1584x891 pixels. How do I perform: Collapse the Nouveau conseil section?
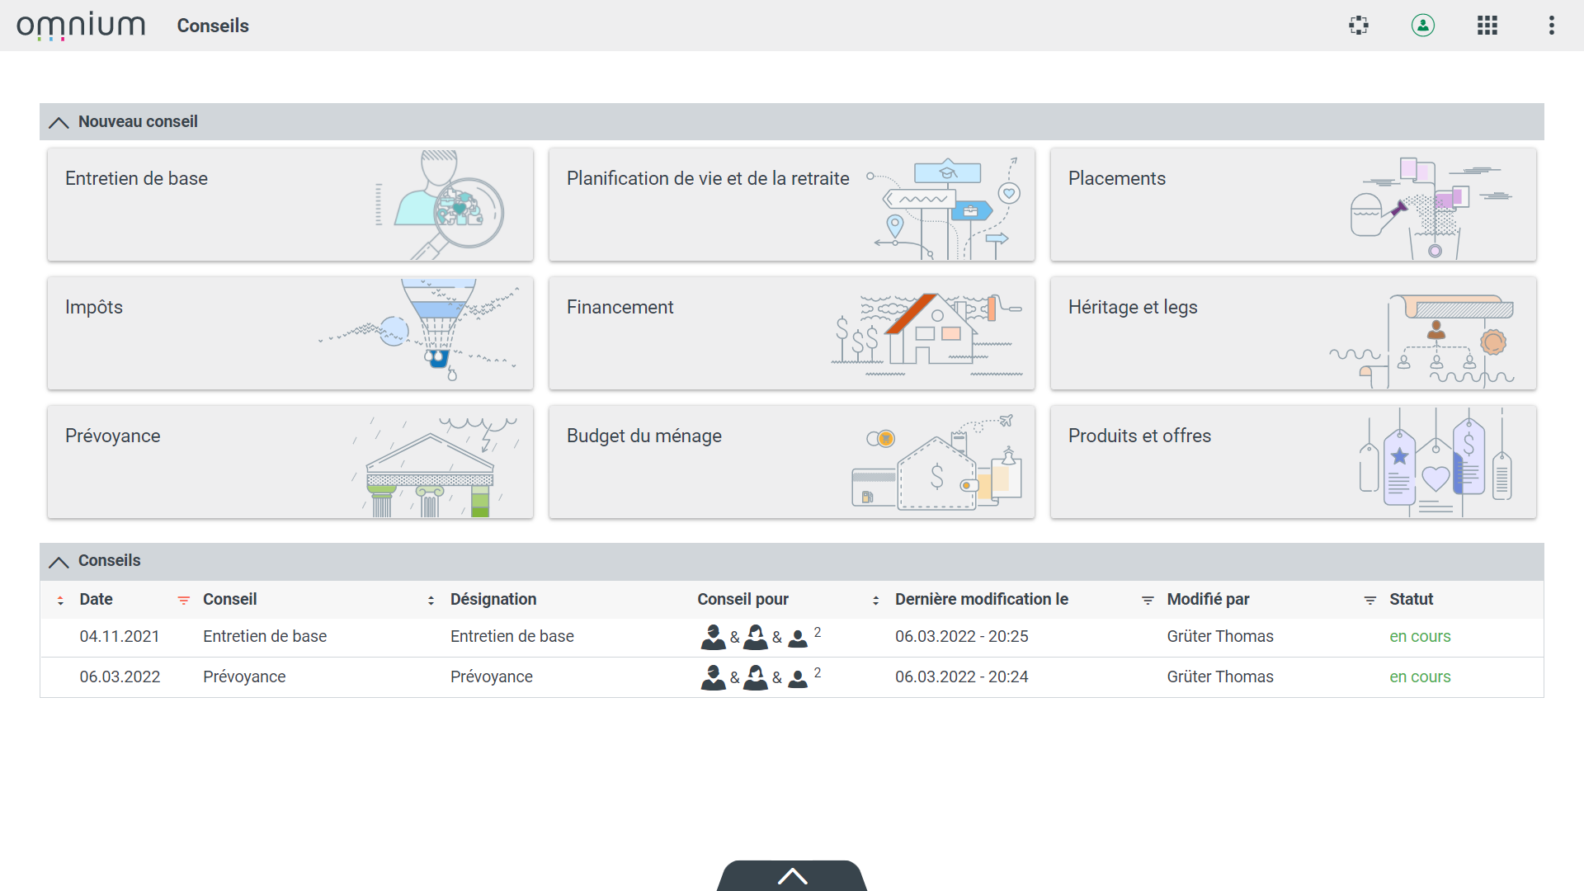[x=59, y=122]
